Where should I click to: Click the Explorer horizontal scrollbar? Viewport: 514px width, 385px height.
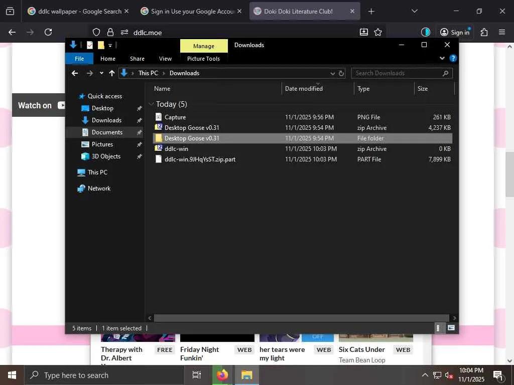pyautogui.click(x=301, y=318)
